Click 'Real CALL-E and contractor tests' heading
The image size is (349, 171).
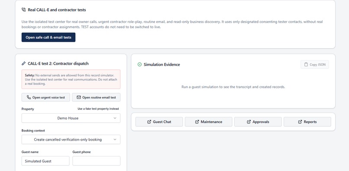pos(57,10)
